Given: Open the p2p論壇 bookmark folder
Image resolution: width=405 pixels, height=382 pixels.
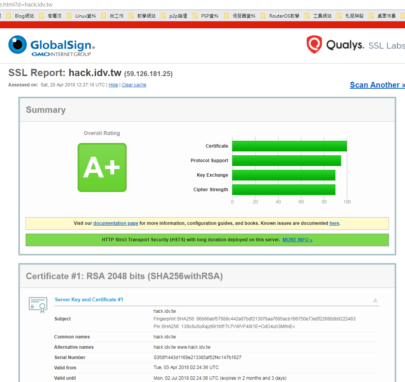Looking at the screenshot, I should 174,16.
